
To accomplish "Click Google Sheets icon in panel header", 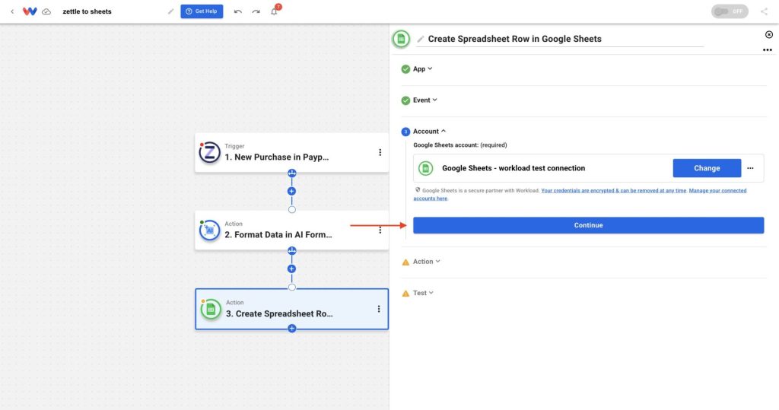I will [x=401, y=39].
